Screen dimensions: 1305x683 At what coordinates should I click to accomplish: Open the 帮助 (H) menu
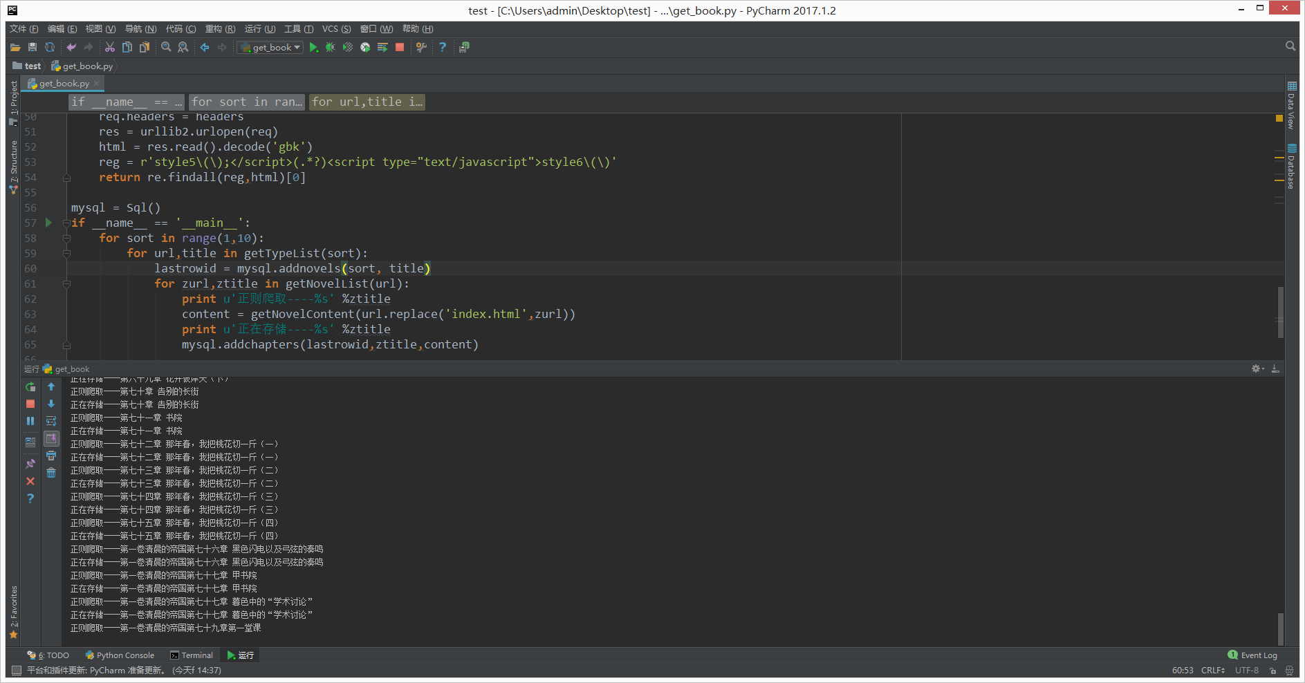[x=418, y=29]
